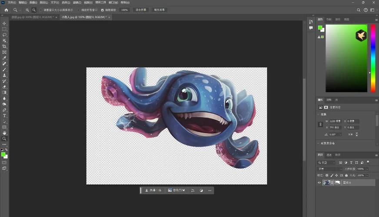The height and width of the screenshot is (217, 379).
Task: Open the History panel icon in collapsed dock
Action: [x=311, y=22]
